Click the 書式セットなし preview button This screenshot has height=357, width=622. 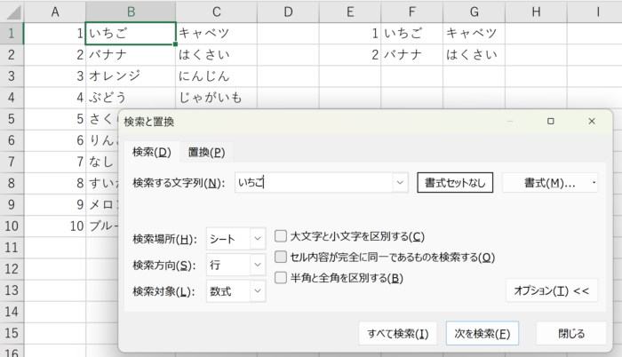pos(455,183)
